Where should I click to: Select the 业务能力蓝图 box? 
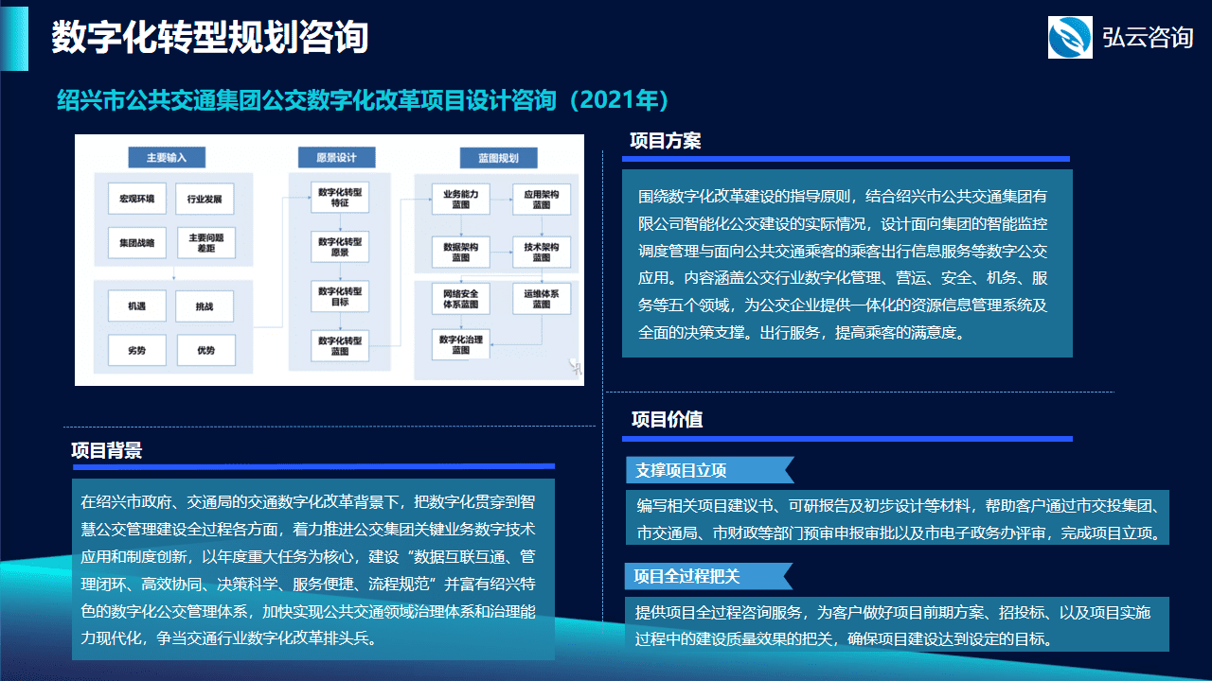(x=460, y=200)
